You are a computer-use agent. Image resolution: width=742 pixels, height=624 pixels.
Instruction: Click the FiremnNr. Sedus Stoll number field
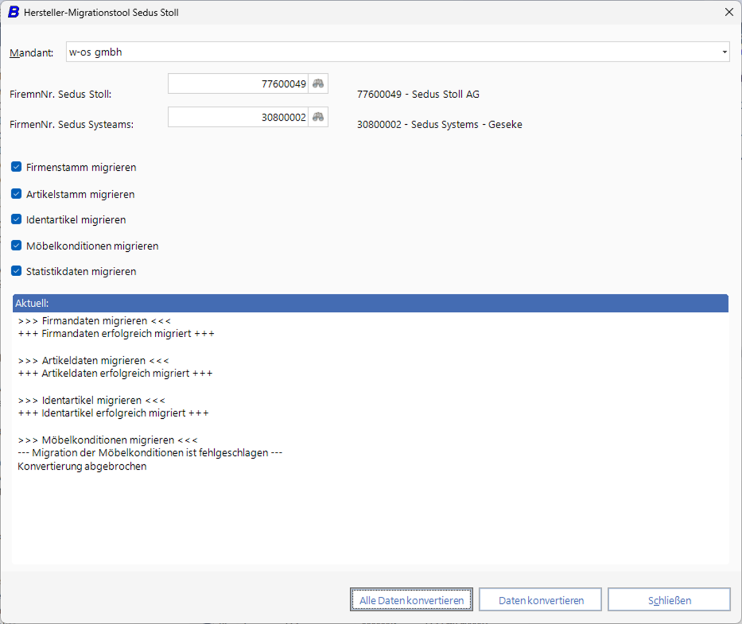tap(238, 84)
